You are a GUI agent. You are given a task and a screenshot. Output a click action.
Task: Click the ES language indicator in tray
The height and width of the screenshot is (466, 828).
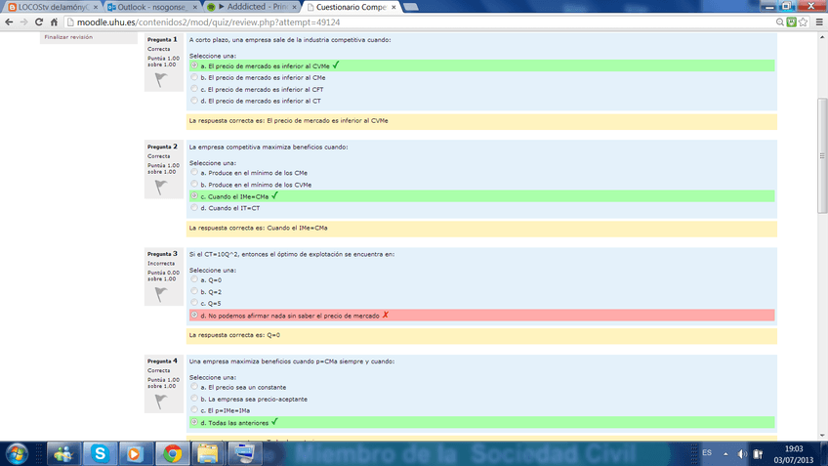pyautogui.click(x=707, y=453)
